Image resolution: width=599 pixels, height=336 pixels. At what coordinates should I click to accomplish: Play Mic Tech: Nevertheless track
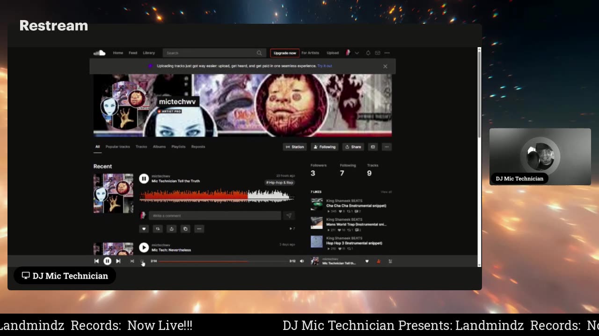[144, 247]
